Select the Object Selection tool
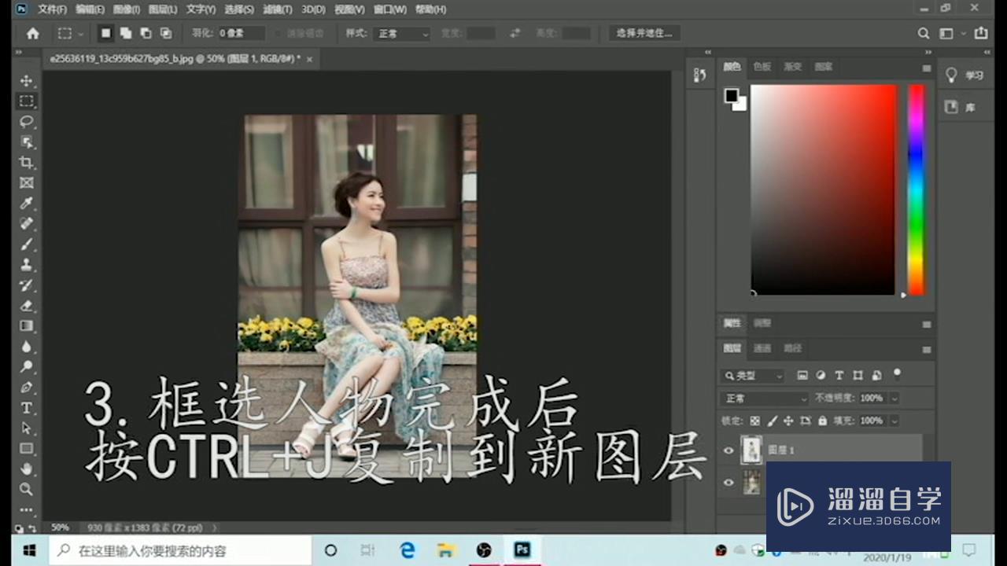 click(x=27, y=142)
